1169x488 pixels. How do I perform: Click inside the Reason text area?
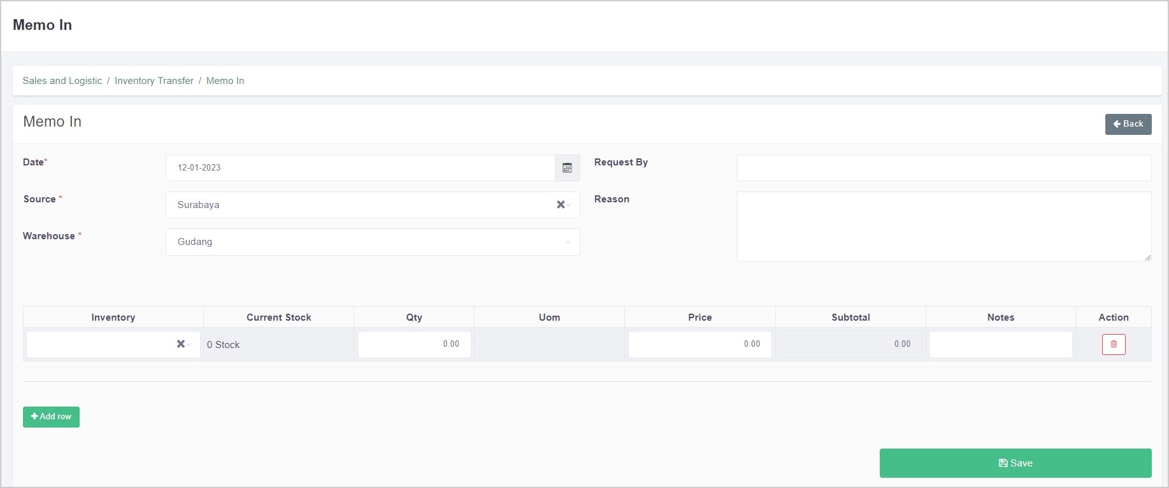pos(943,227)
